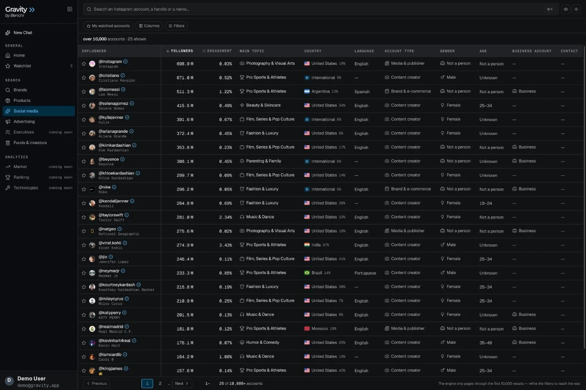This screenshot has height=390, width=586.
Task: Open the @instagram avatar thumbnail
Action: pyautogui.click(x=92, y=64)
